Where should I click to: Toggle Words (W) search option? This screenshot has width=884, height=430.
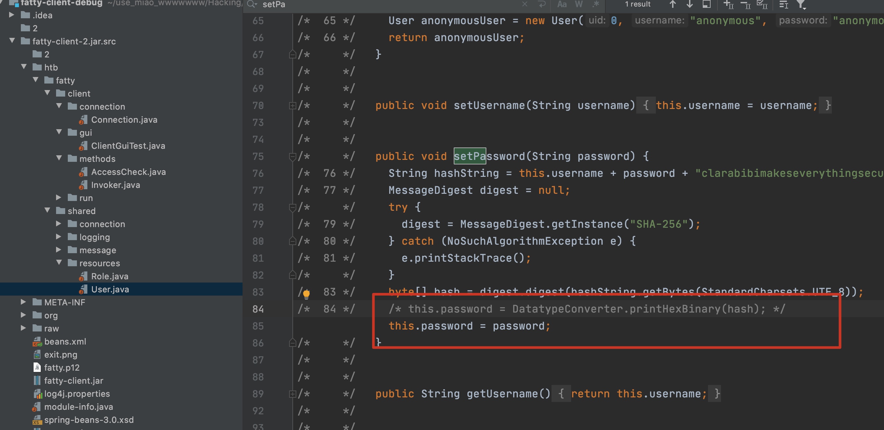coord(579,4)
